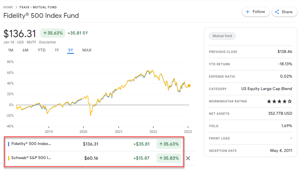Click the Schwab +$15.87 gain value
The height and width of the screenshot is (170, 301).
pos(141,158)
